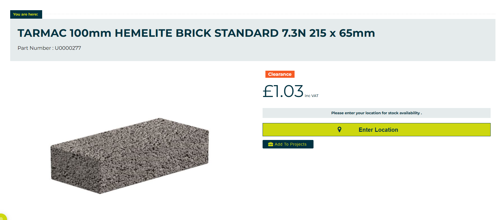
Task: Click the "inc VAT" label
Action: tap(312, 96)
